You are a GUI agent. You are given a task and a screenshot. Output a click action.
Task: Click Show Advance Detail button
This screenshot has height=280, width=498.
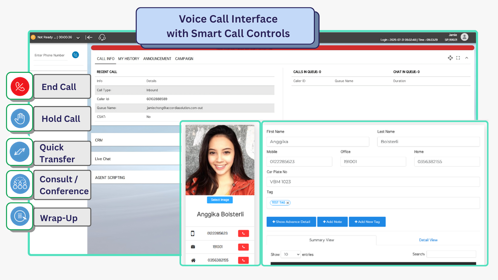(291, 222)
